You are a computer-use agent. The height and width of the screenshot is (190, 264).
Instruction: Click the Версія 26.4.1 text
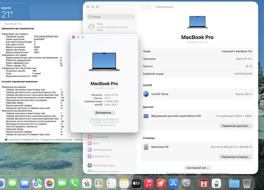(244, 94)
